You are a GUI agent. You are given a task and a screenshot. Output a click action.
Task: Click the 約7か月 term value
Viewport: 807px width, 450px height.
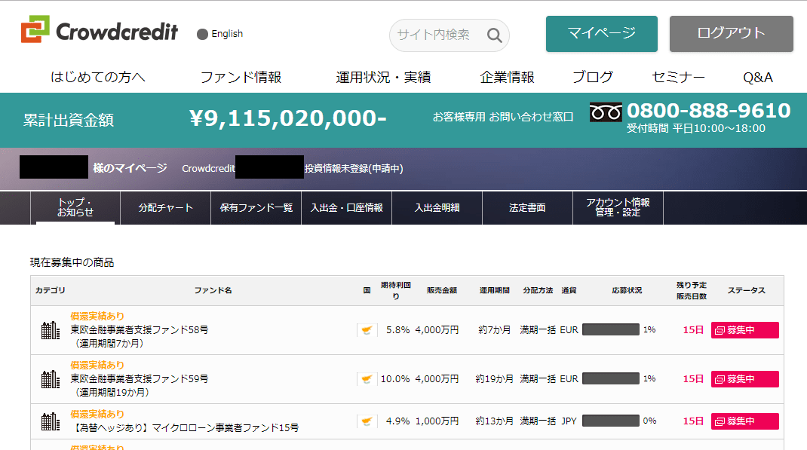point(495,330)
